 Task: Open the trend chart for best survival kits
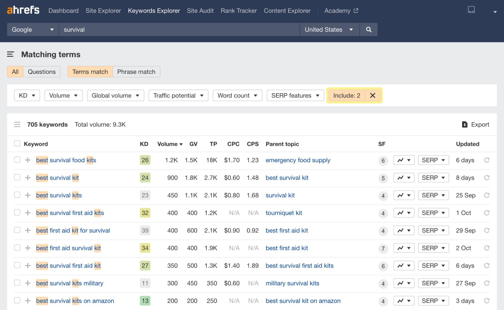coord(403,195)
